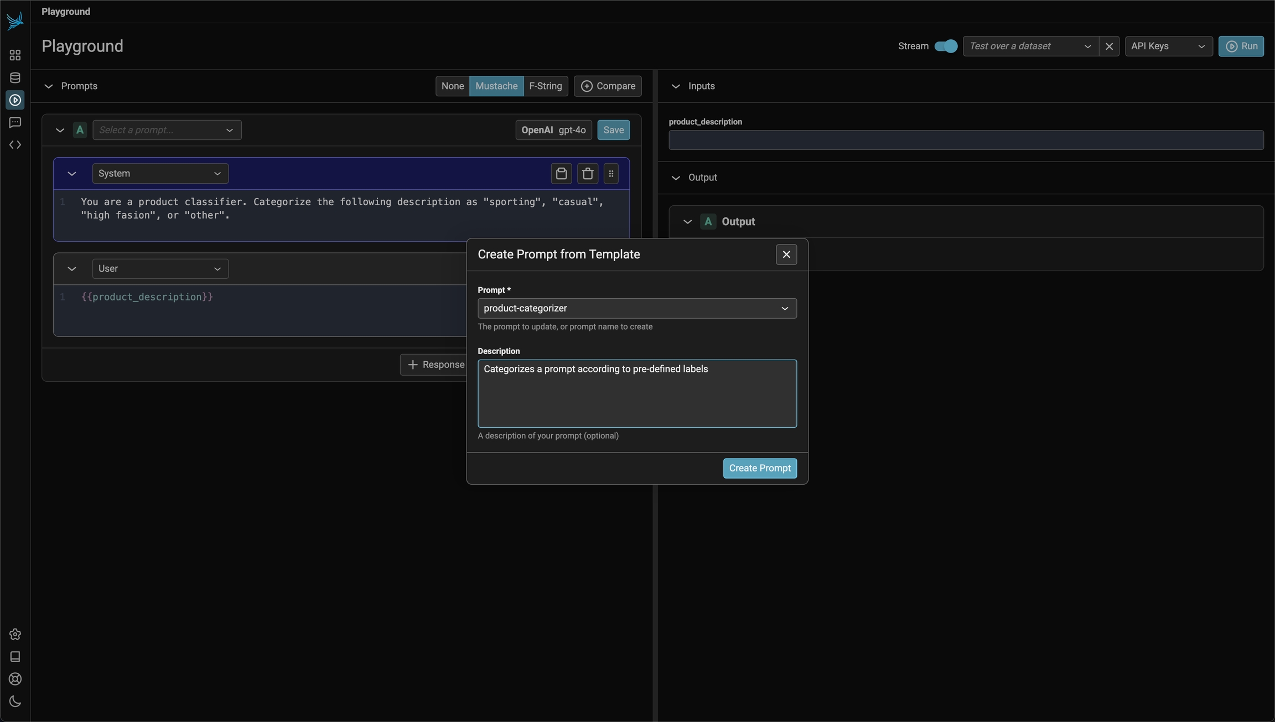Click the System message drag handle icon
Viewport: 1275px width, 722px height.
pos(611,174)
